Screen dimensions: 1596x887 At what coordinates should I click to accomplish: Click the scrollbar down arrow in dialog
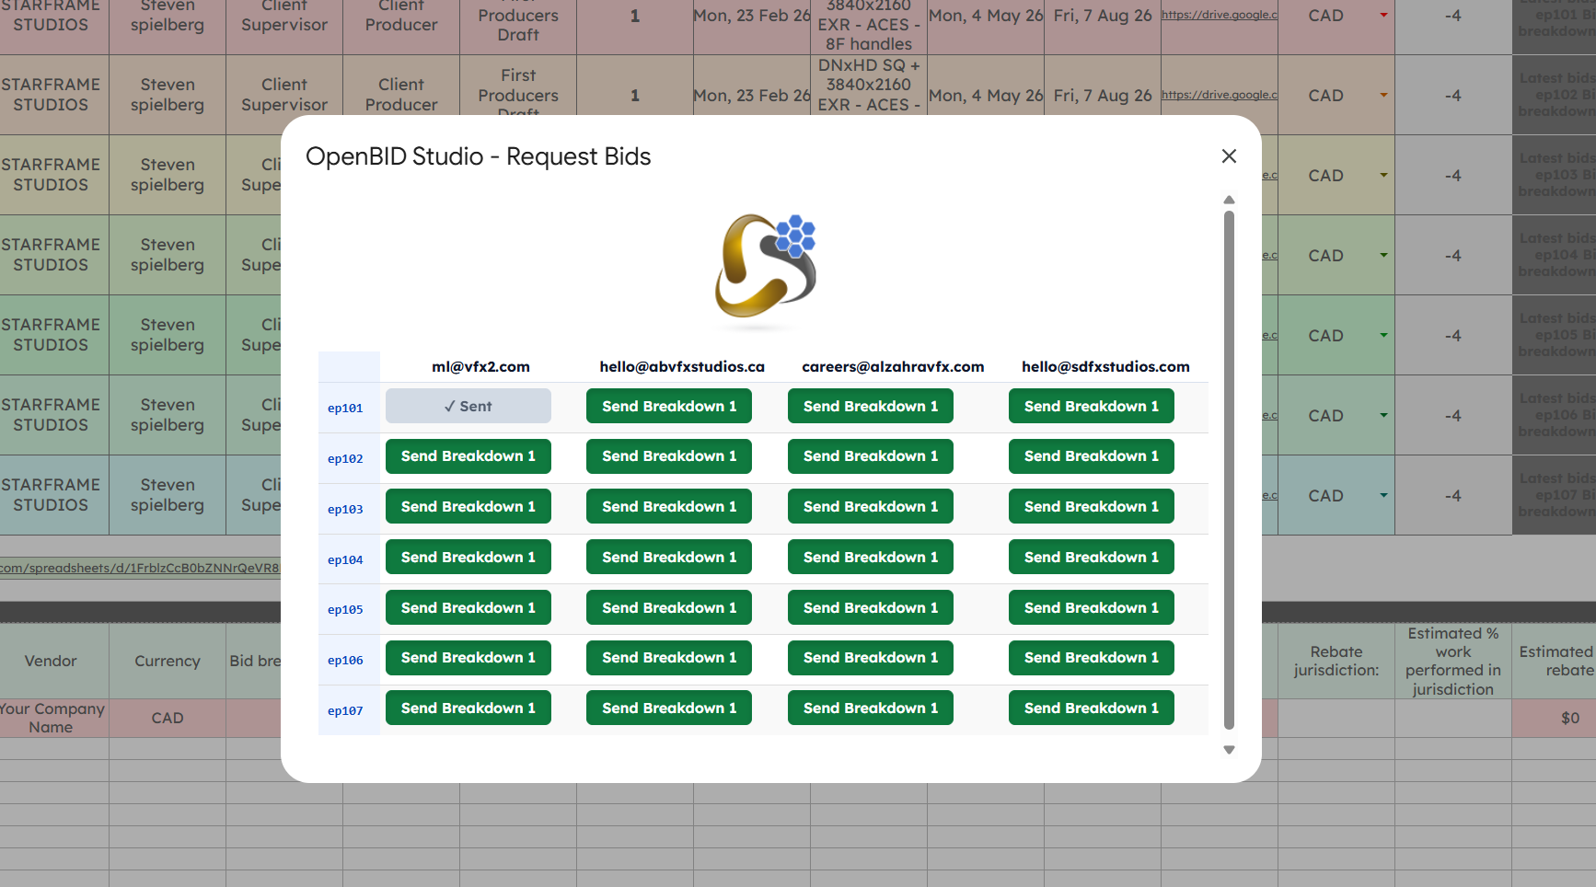click(x=1229, y=749)
